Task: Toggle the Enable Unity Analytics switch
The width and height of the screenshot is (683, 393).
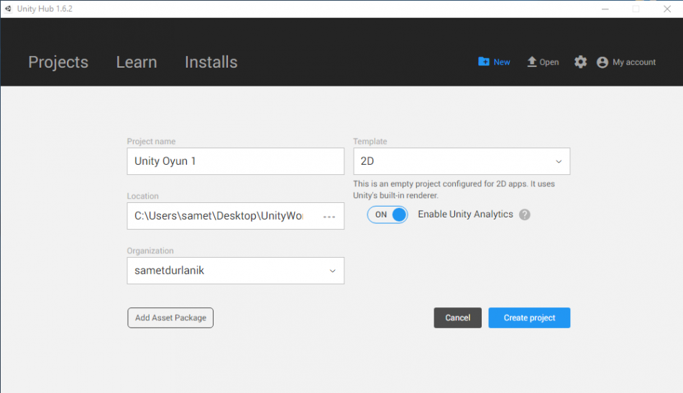Action: tap(388, 214)
